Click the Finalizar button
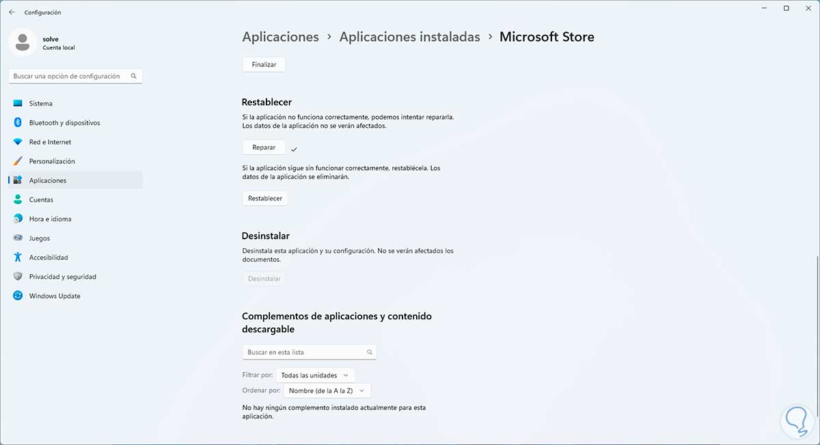Viewport: 820px width, 445px height. (264, 64)
